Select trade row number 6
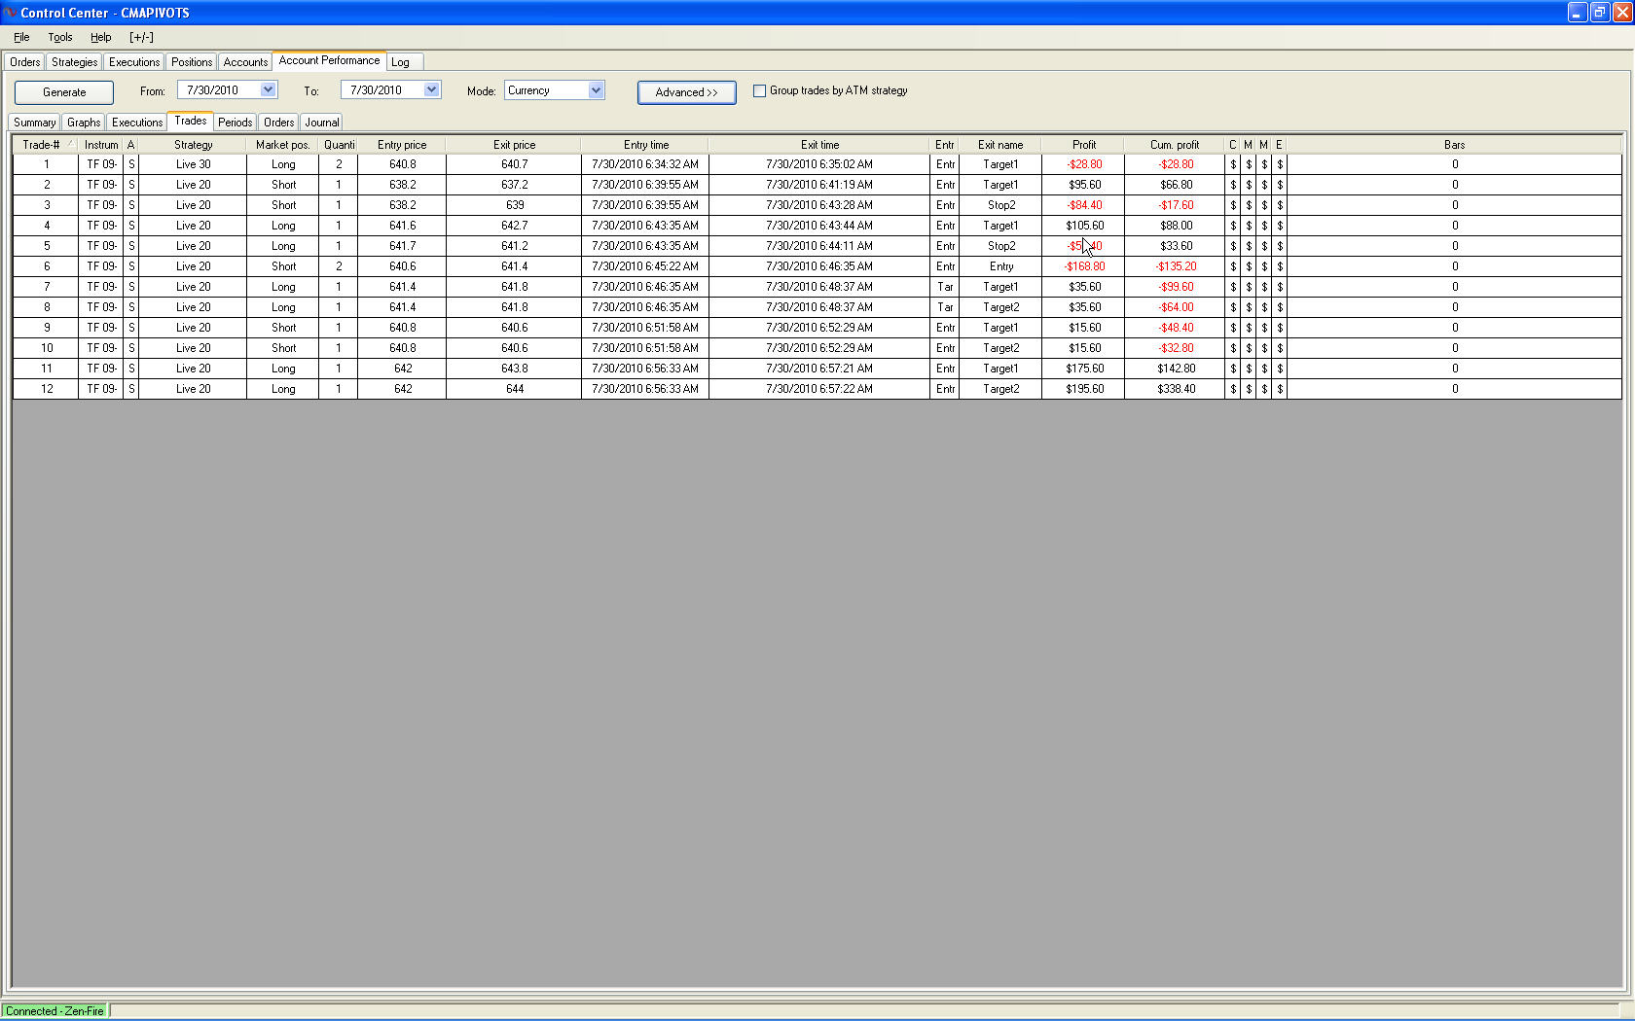This screenshot has height=1021, width=1635. 817,266
